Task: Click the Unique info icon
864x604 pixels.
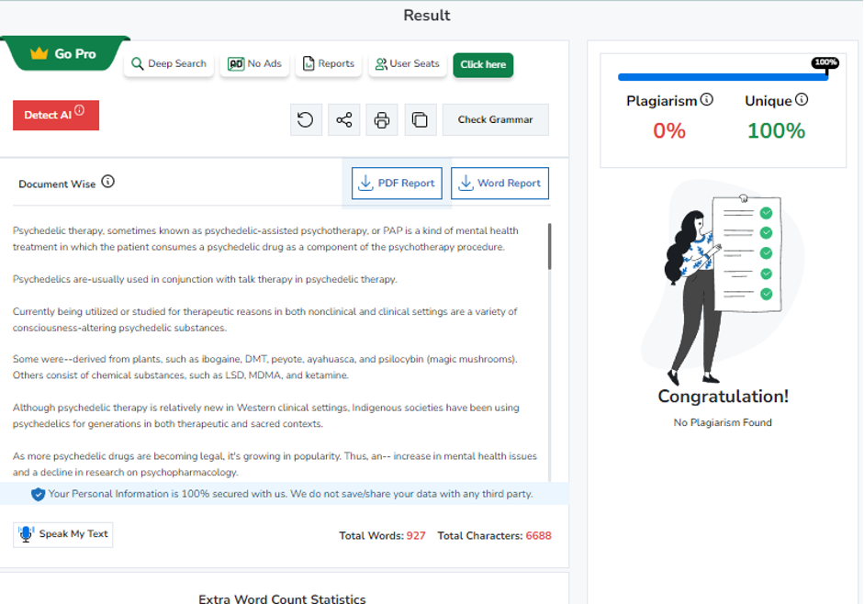Action: (x=802, y=100)
